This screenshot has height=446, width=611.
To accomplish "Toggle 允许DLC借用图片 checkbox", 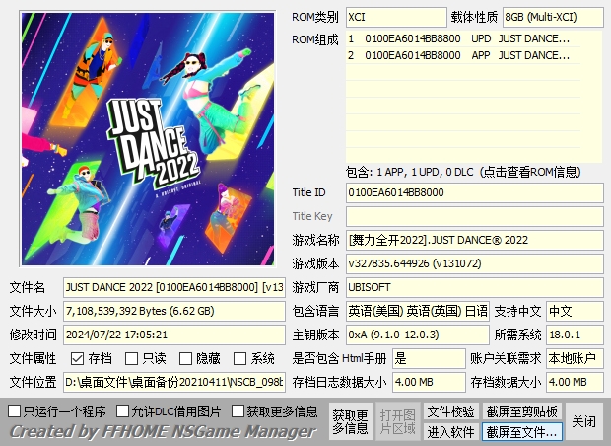I will [x=123, y=410].
